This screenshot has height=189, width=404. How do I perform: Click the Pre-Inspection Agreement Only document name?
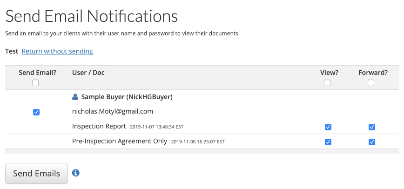coord(120,141)
